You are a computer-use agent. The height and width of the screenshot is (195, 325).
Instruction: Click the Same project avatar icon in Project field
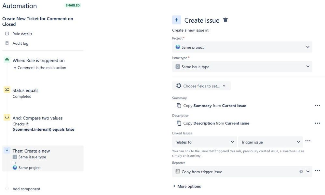[178, 47]
